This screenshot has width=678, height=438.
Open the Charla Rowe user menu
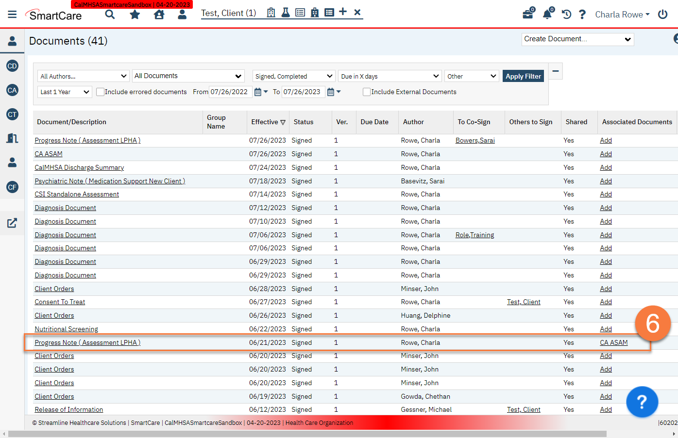coord(622,15)
